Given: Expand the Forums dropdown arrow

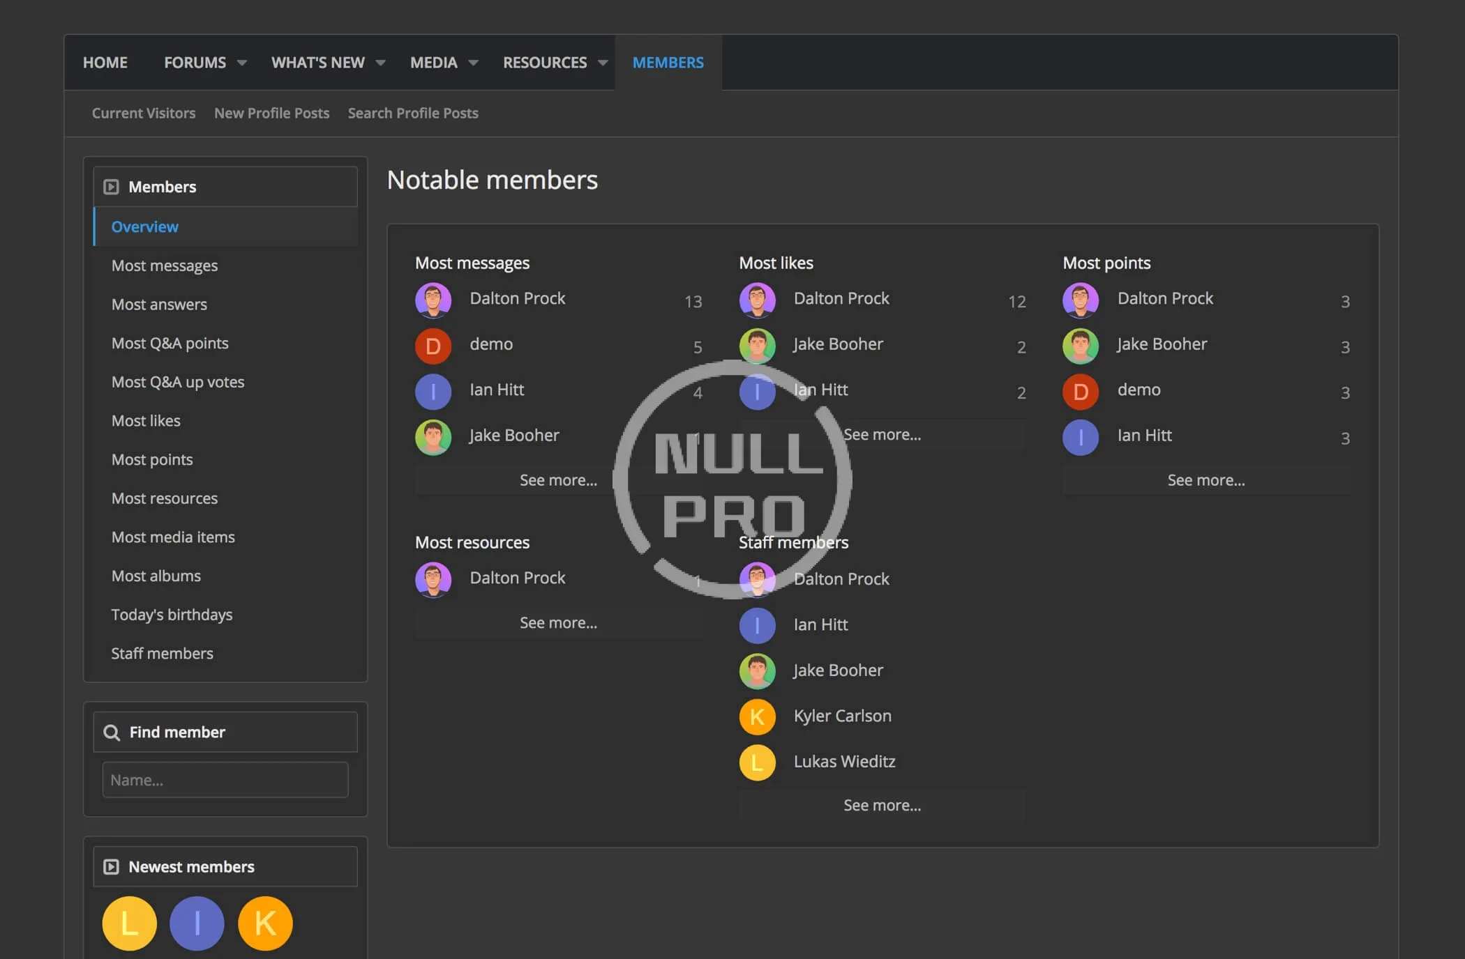Looking at the screenshot, I should point(241,63).
